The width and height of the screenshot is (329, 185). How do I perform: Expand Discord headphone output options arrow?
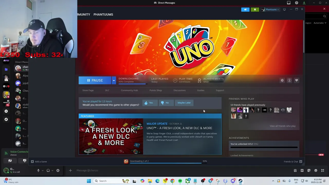[x=52, y=170]
